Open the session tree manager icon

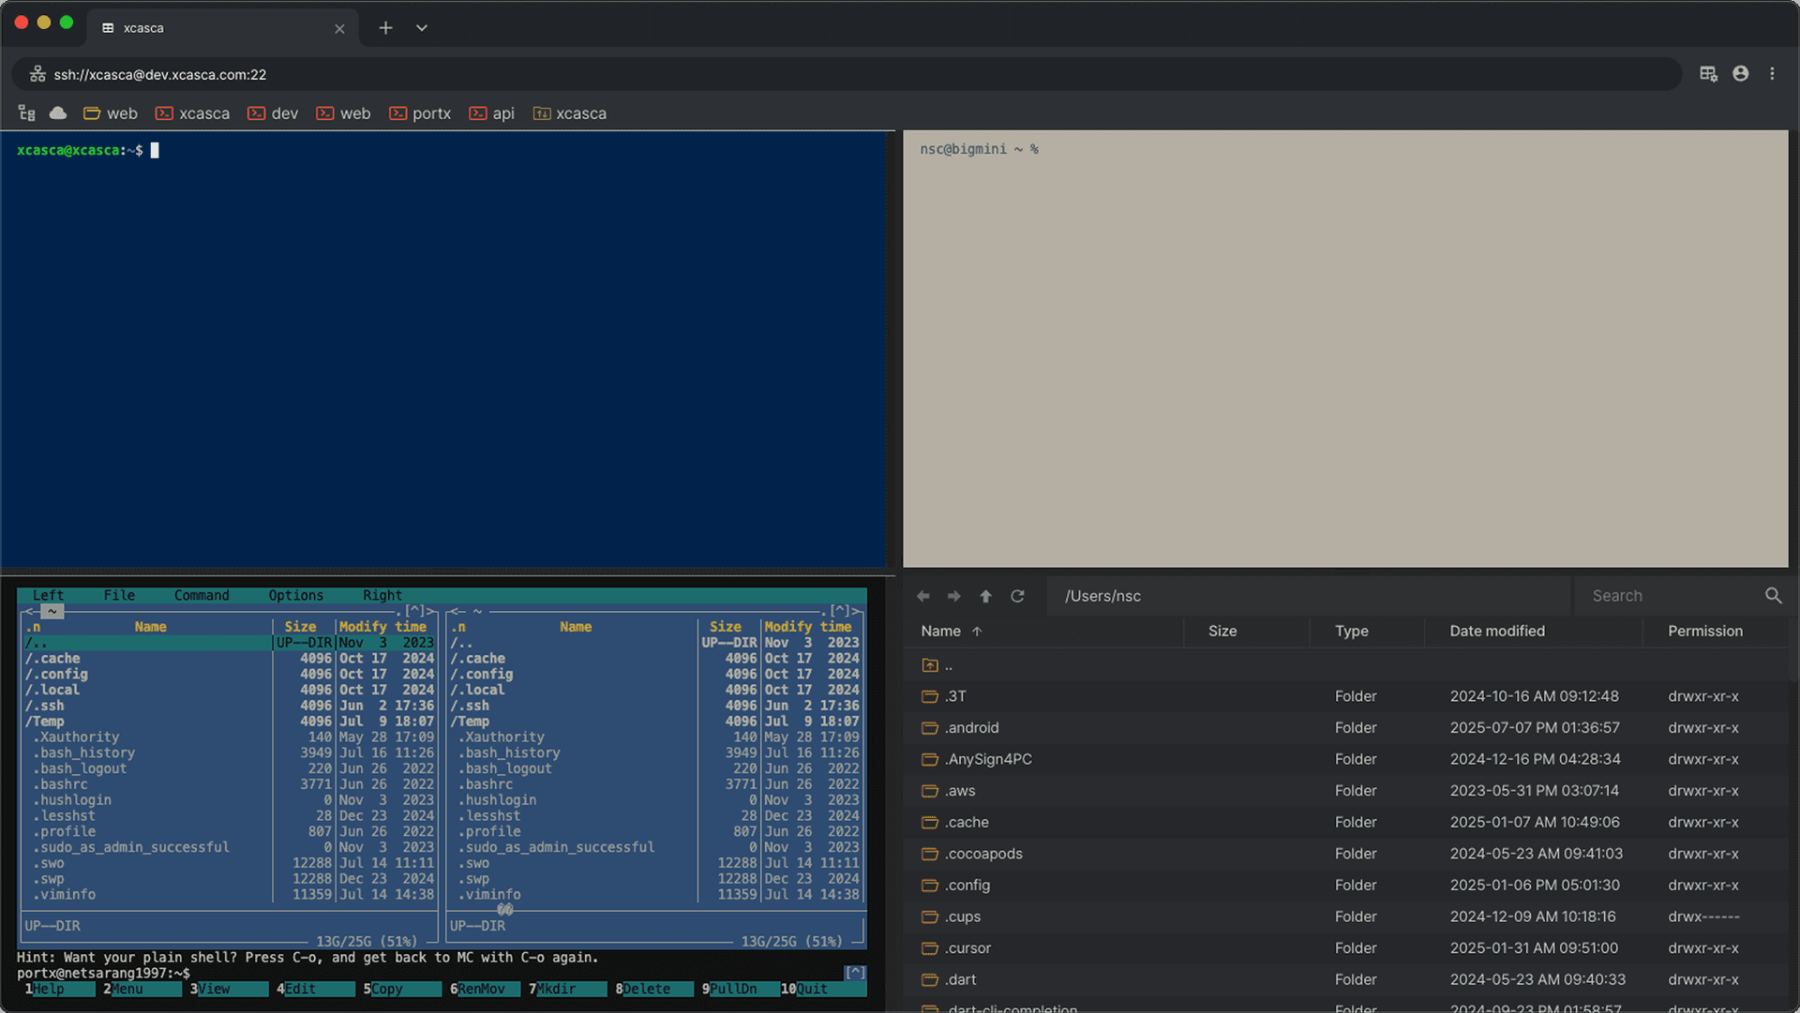pyautogui.click(x=26, y=112)
